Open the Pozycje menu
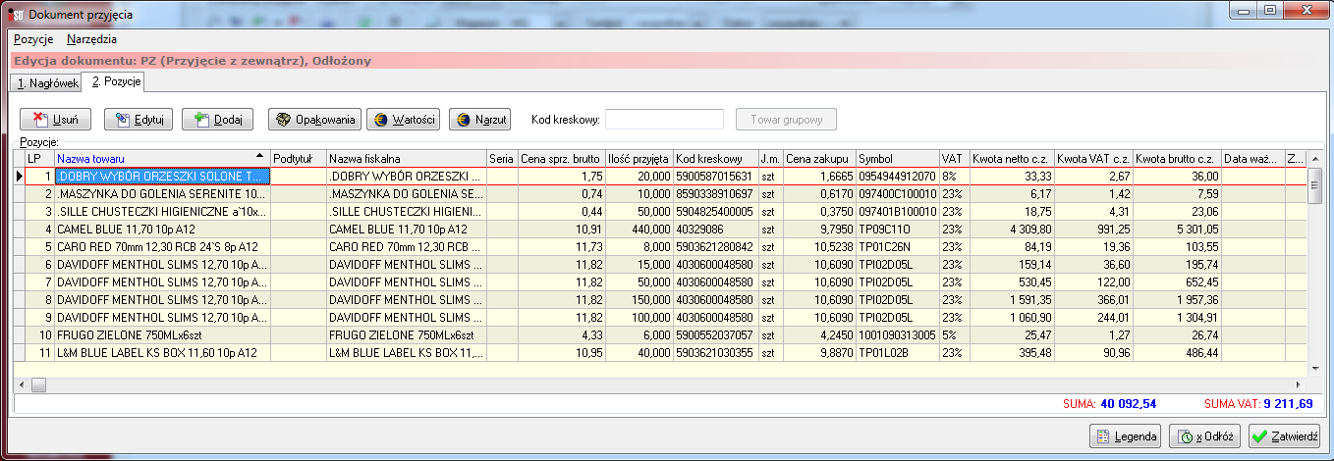This screenshot has width=1334, height=461. click(33, 39)
